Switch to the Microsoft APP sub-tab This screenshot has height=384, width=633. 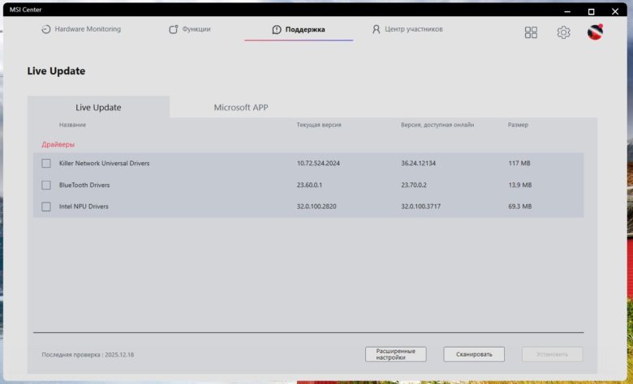[x=241, y=107]
